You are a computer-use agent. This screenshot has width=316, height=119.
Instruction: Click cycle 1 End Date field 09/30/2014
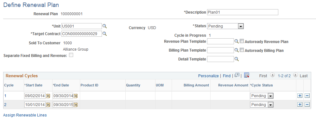(63, 96)
